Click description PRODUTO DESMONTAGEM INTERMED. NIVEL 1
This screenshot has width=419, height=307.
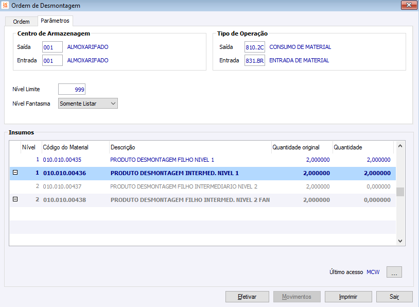coord(174,173)
